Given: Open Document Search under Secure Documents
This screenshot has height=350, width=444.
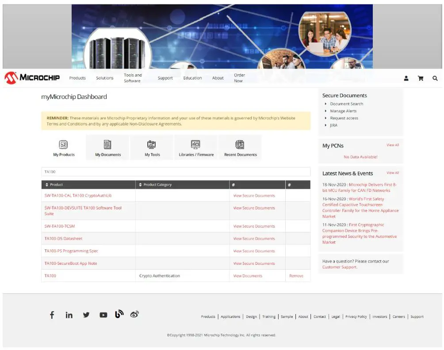Looking at the screenshot, I should pos(346,104).
